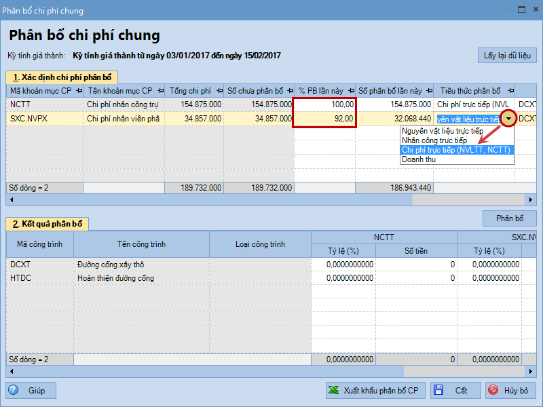Click the pin icon in Tên khoản mục CP header
This screenshot has height=407, width=543.
(160, 91)
